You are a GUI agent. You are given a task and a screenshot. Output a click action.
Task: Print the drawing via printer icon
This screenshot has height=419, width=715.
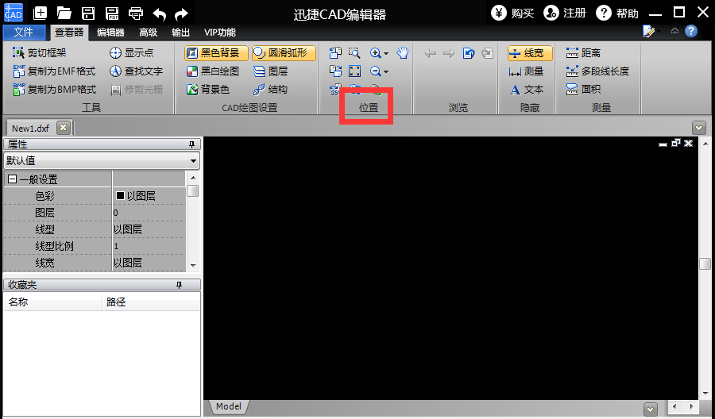[135, 13]
